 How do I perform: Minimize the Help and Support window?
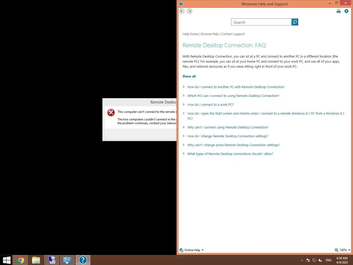pos(330,3)
